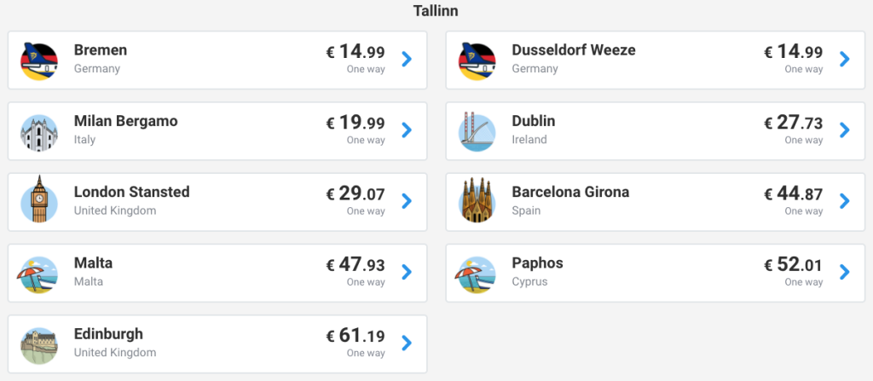Open the Malta fare chevron arrow
Viewport: 873px width, 381px height.
click(x=407, y=272)
